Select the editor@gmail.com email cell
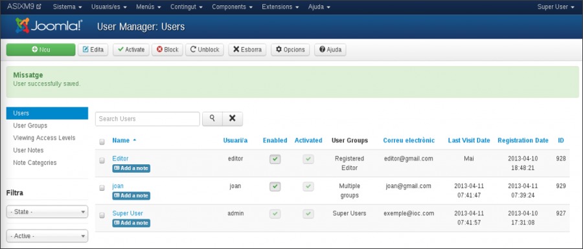Image resolution: width=583 pixels, height=249 pixels. (x=409, y=158)
